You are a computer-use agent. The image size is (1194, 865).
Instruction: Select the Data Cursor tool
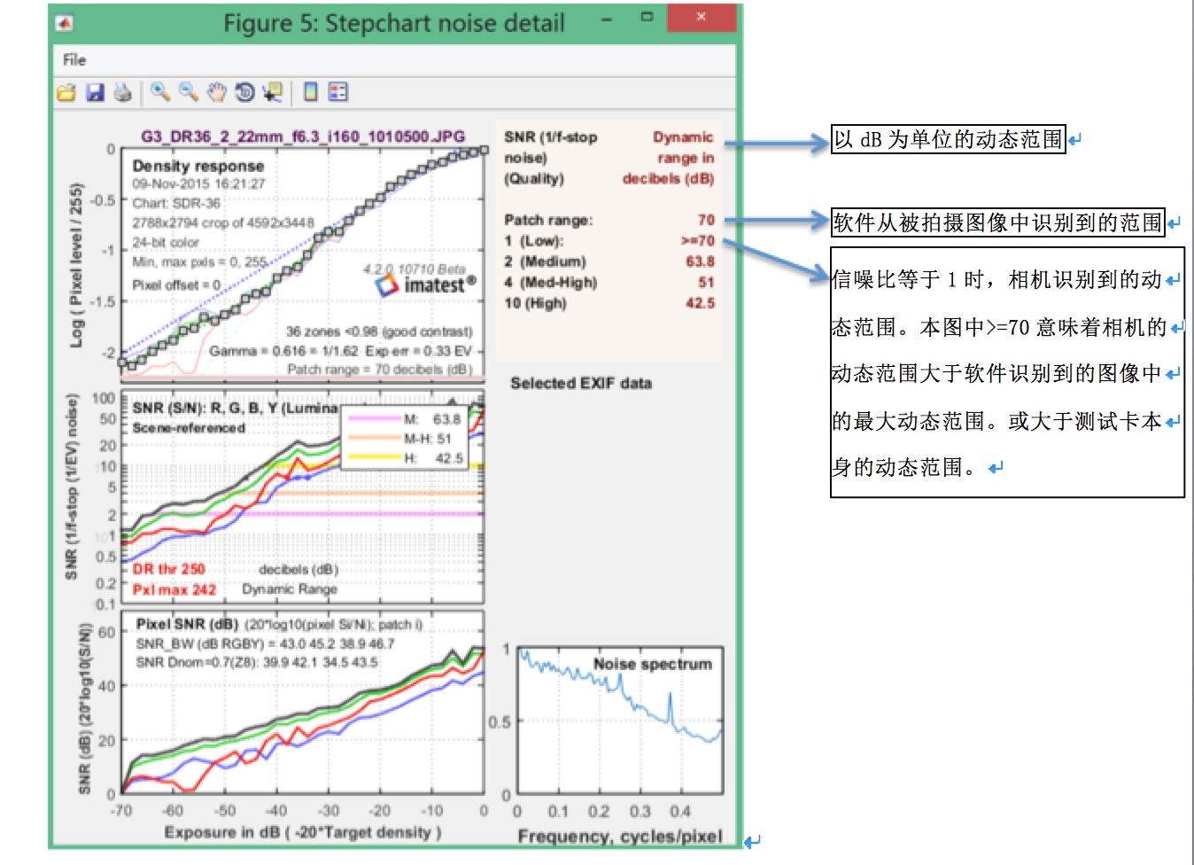(x=273, y=92)
